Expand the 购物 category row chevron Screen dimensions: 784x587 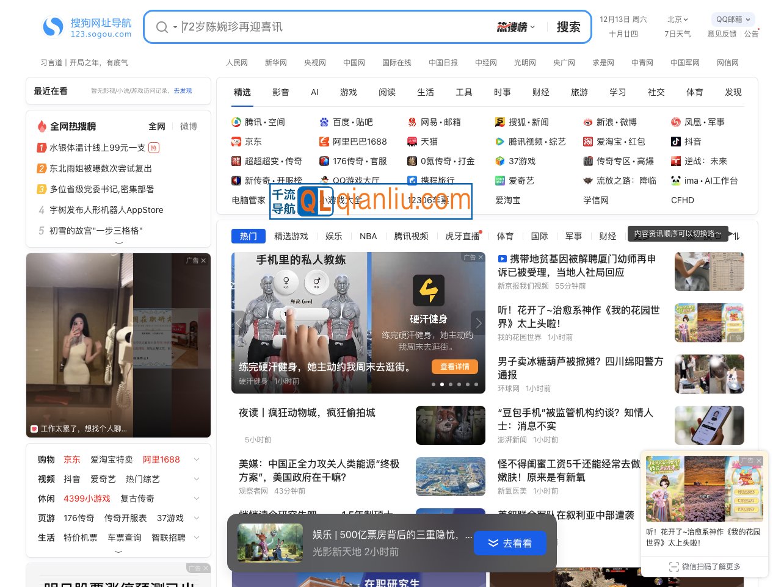(x=196, y=459)
